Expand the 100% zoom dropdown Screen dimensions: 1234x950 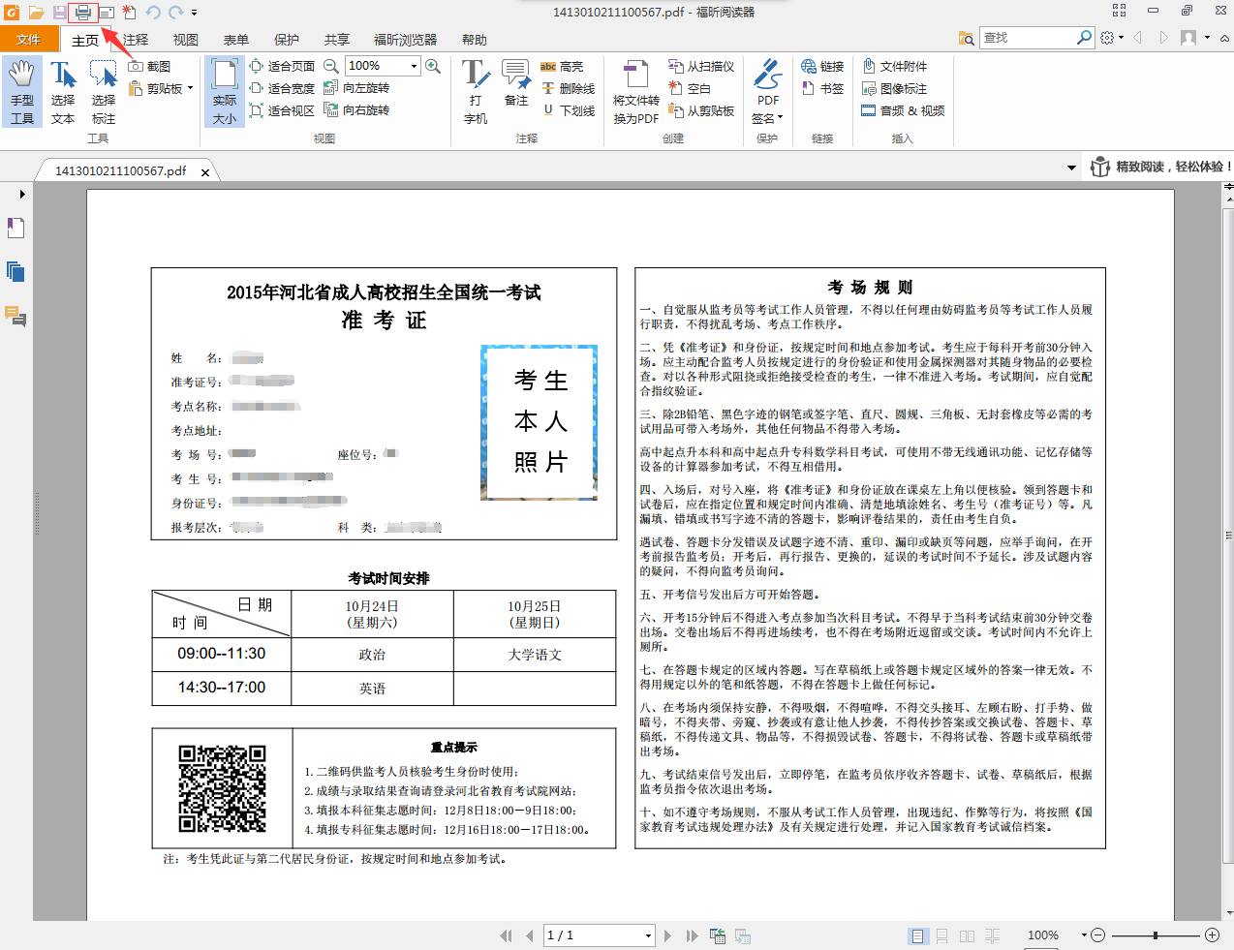coord(414,66)
